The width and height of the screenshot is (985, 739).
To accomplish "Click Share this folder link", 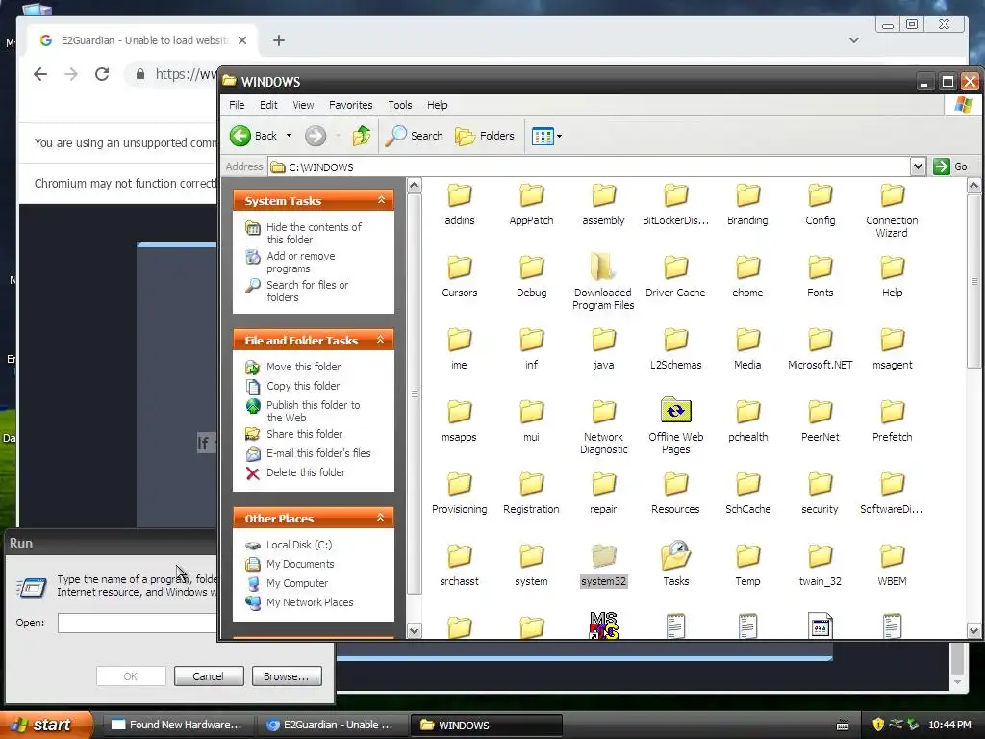I will pos(304,434).
